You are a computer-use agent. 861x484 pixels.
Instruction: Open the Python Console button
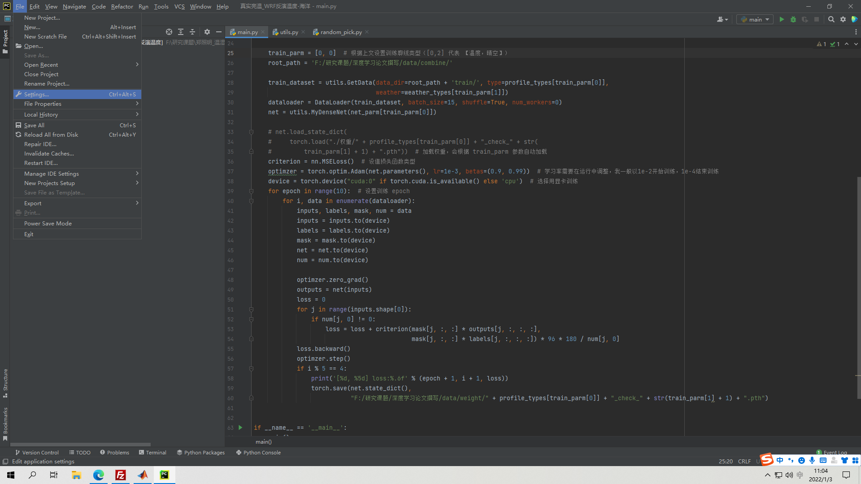tap(258, 452)
